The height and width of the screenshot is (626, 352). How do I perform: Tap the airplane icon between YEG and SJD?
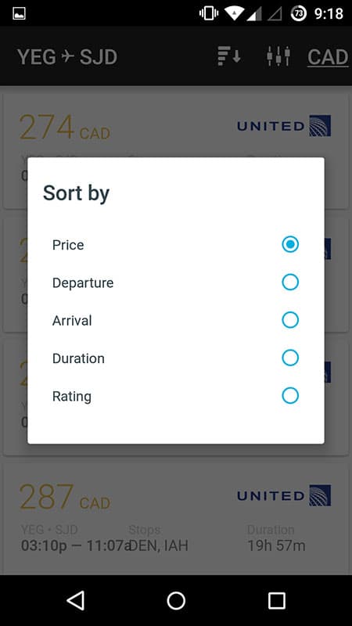pyautogui.click(x=68, y=56)
